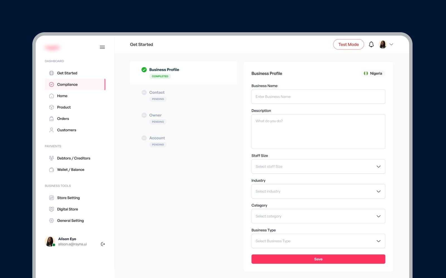Click the Orders bag icon
446x278 pixels.
52,119
